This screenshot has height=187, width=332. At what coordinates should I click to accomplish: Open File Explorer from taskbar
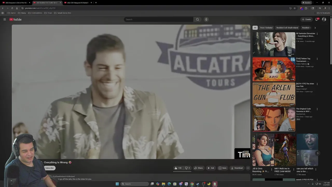point(163,184)
